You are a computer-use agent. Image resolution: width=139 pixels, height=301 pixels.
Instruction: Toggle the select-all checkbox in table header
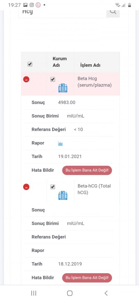(x=30, y=64)
